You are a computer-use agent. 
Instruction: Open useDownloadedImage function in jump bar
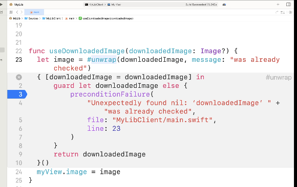[106, 18]
